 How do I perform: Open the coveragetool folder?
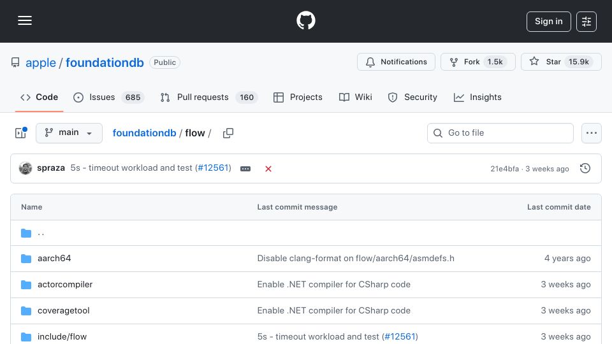click(x=63, y=310)
